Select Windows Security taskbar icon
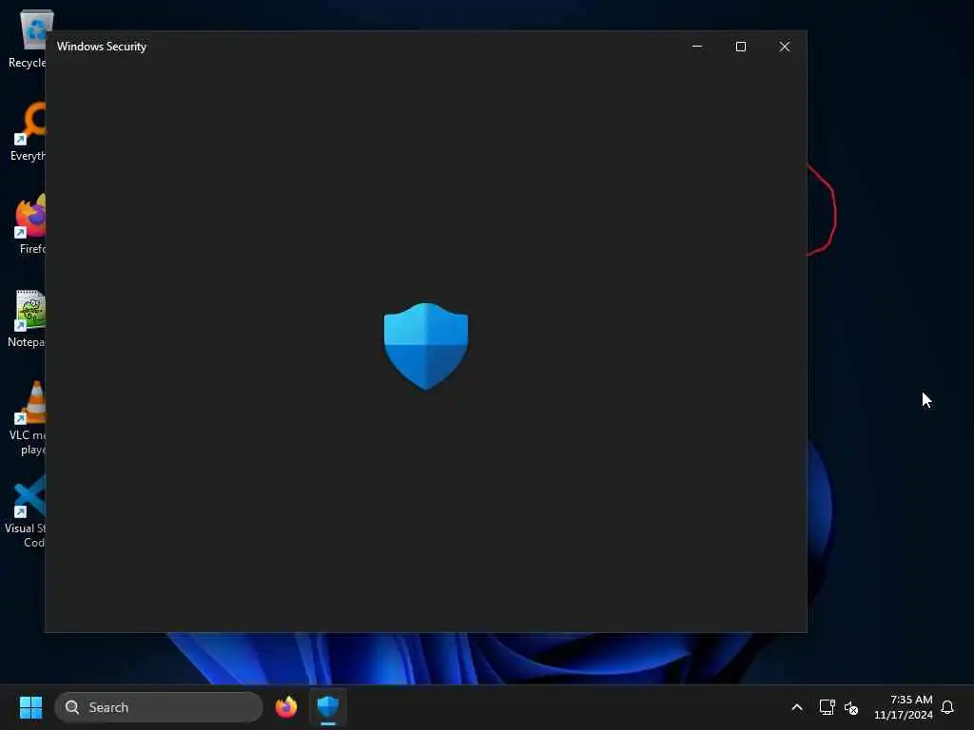The image size is (974, 730). click(x=328, y=707)
